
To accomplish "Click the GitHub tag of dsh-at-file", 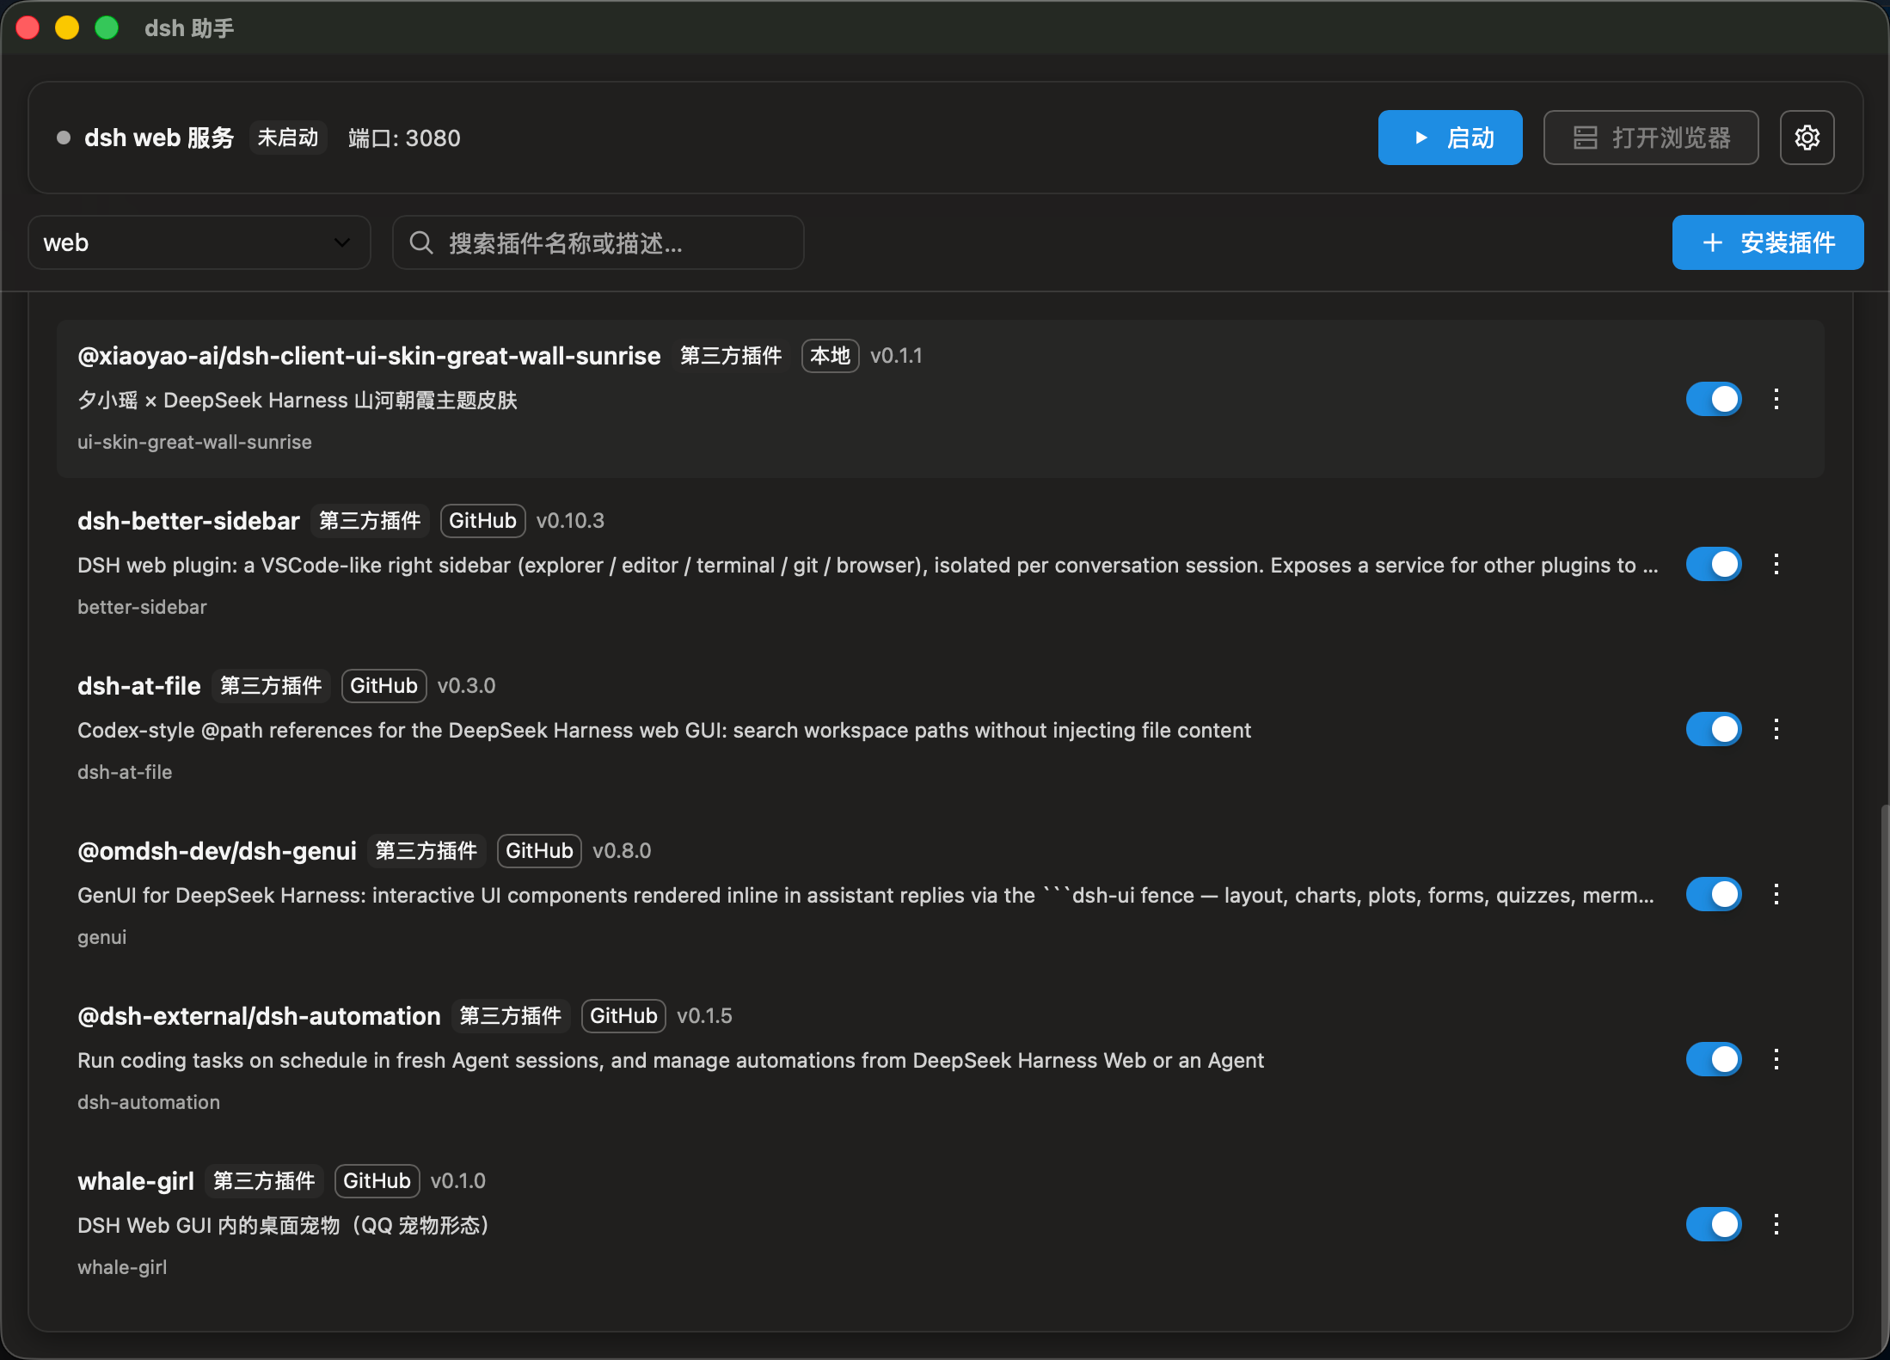I will pos(384,686).
